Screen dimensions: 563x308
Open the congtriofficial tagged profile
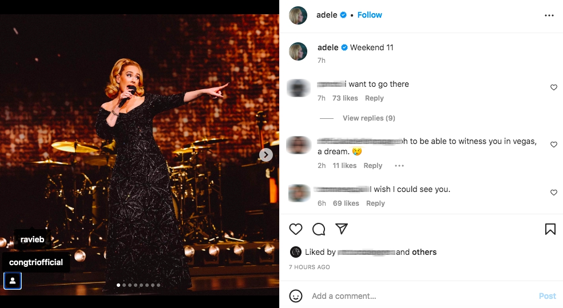point(36,262)
